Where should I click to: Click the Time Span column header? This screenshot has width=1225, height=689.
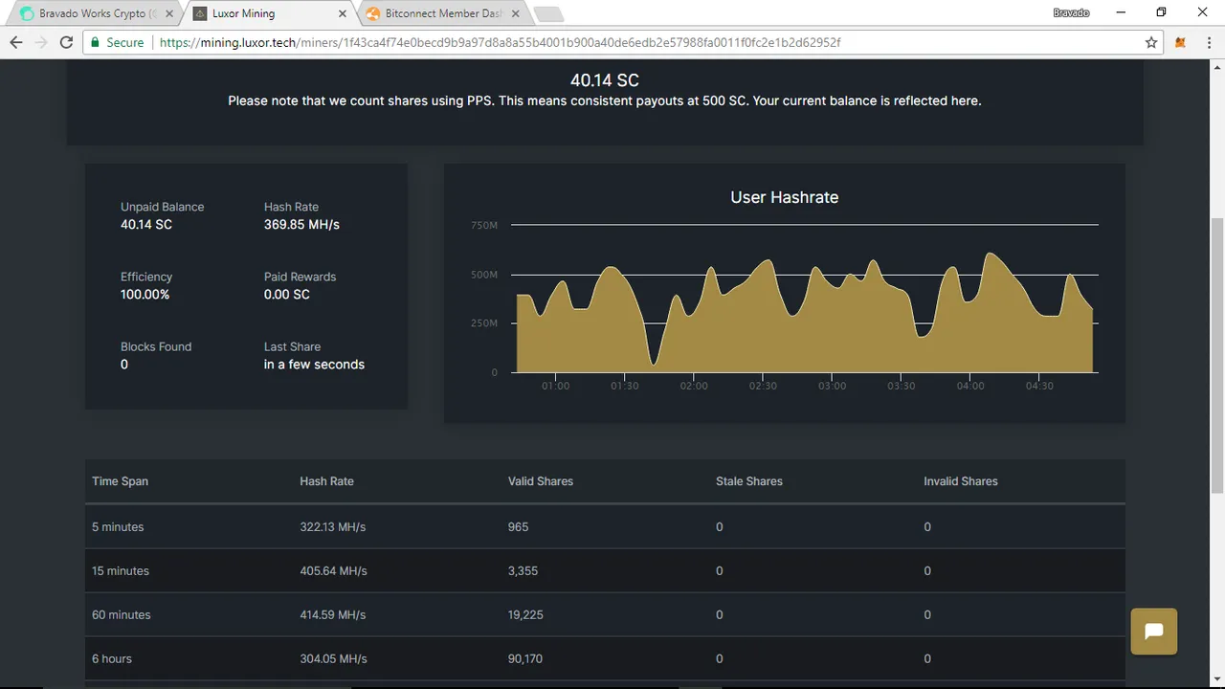pos(120,481)
